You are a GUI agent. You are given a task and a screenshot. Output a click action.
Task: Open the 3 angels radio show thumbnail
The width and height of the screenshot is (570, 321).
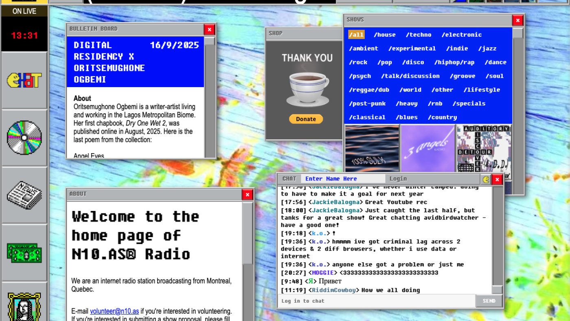pos(427,148)
